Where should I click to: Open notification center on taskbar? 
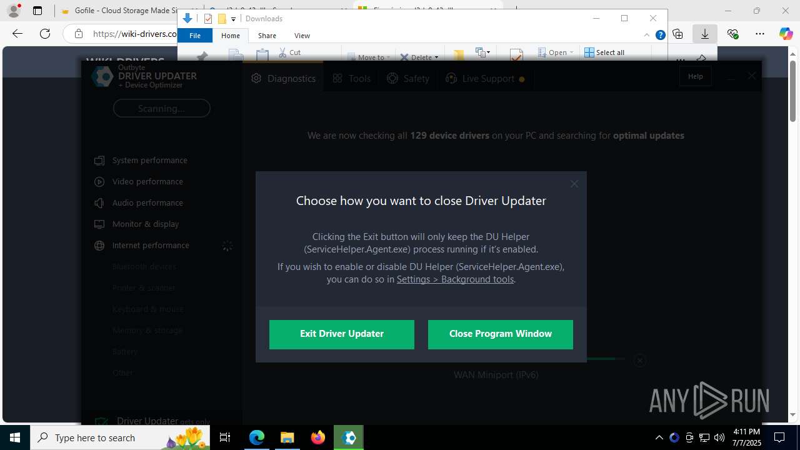[779, 437]
